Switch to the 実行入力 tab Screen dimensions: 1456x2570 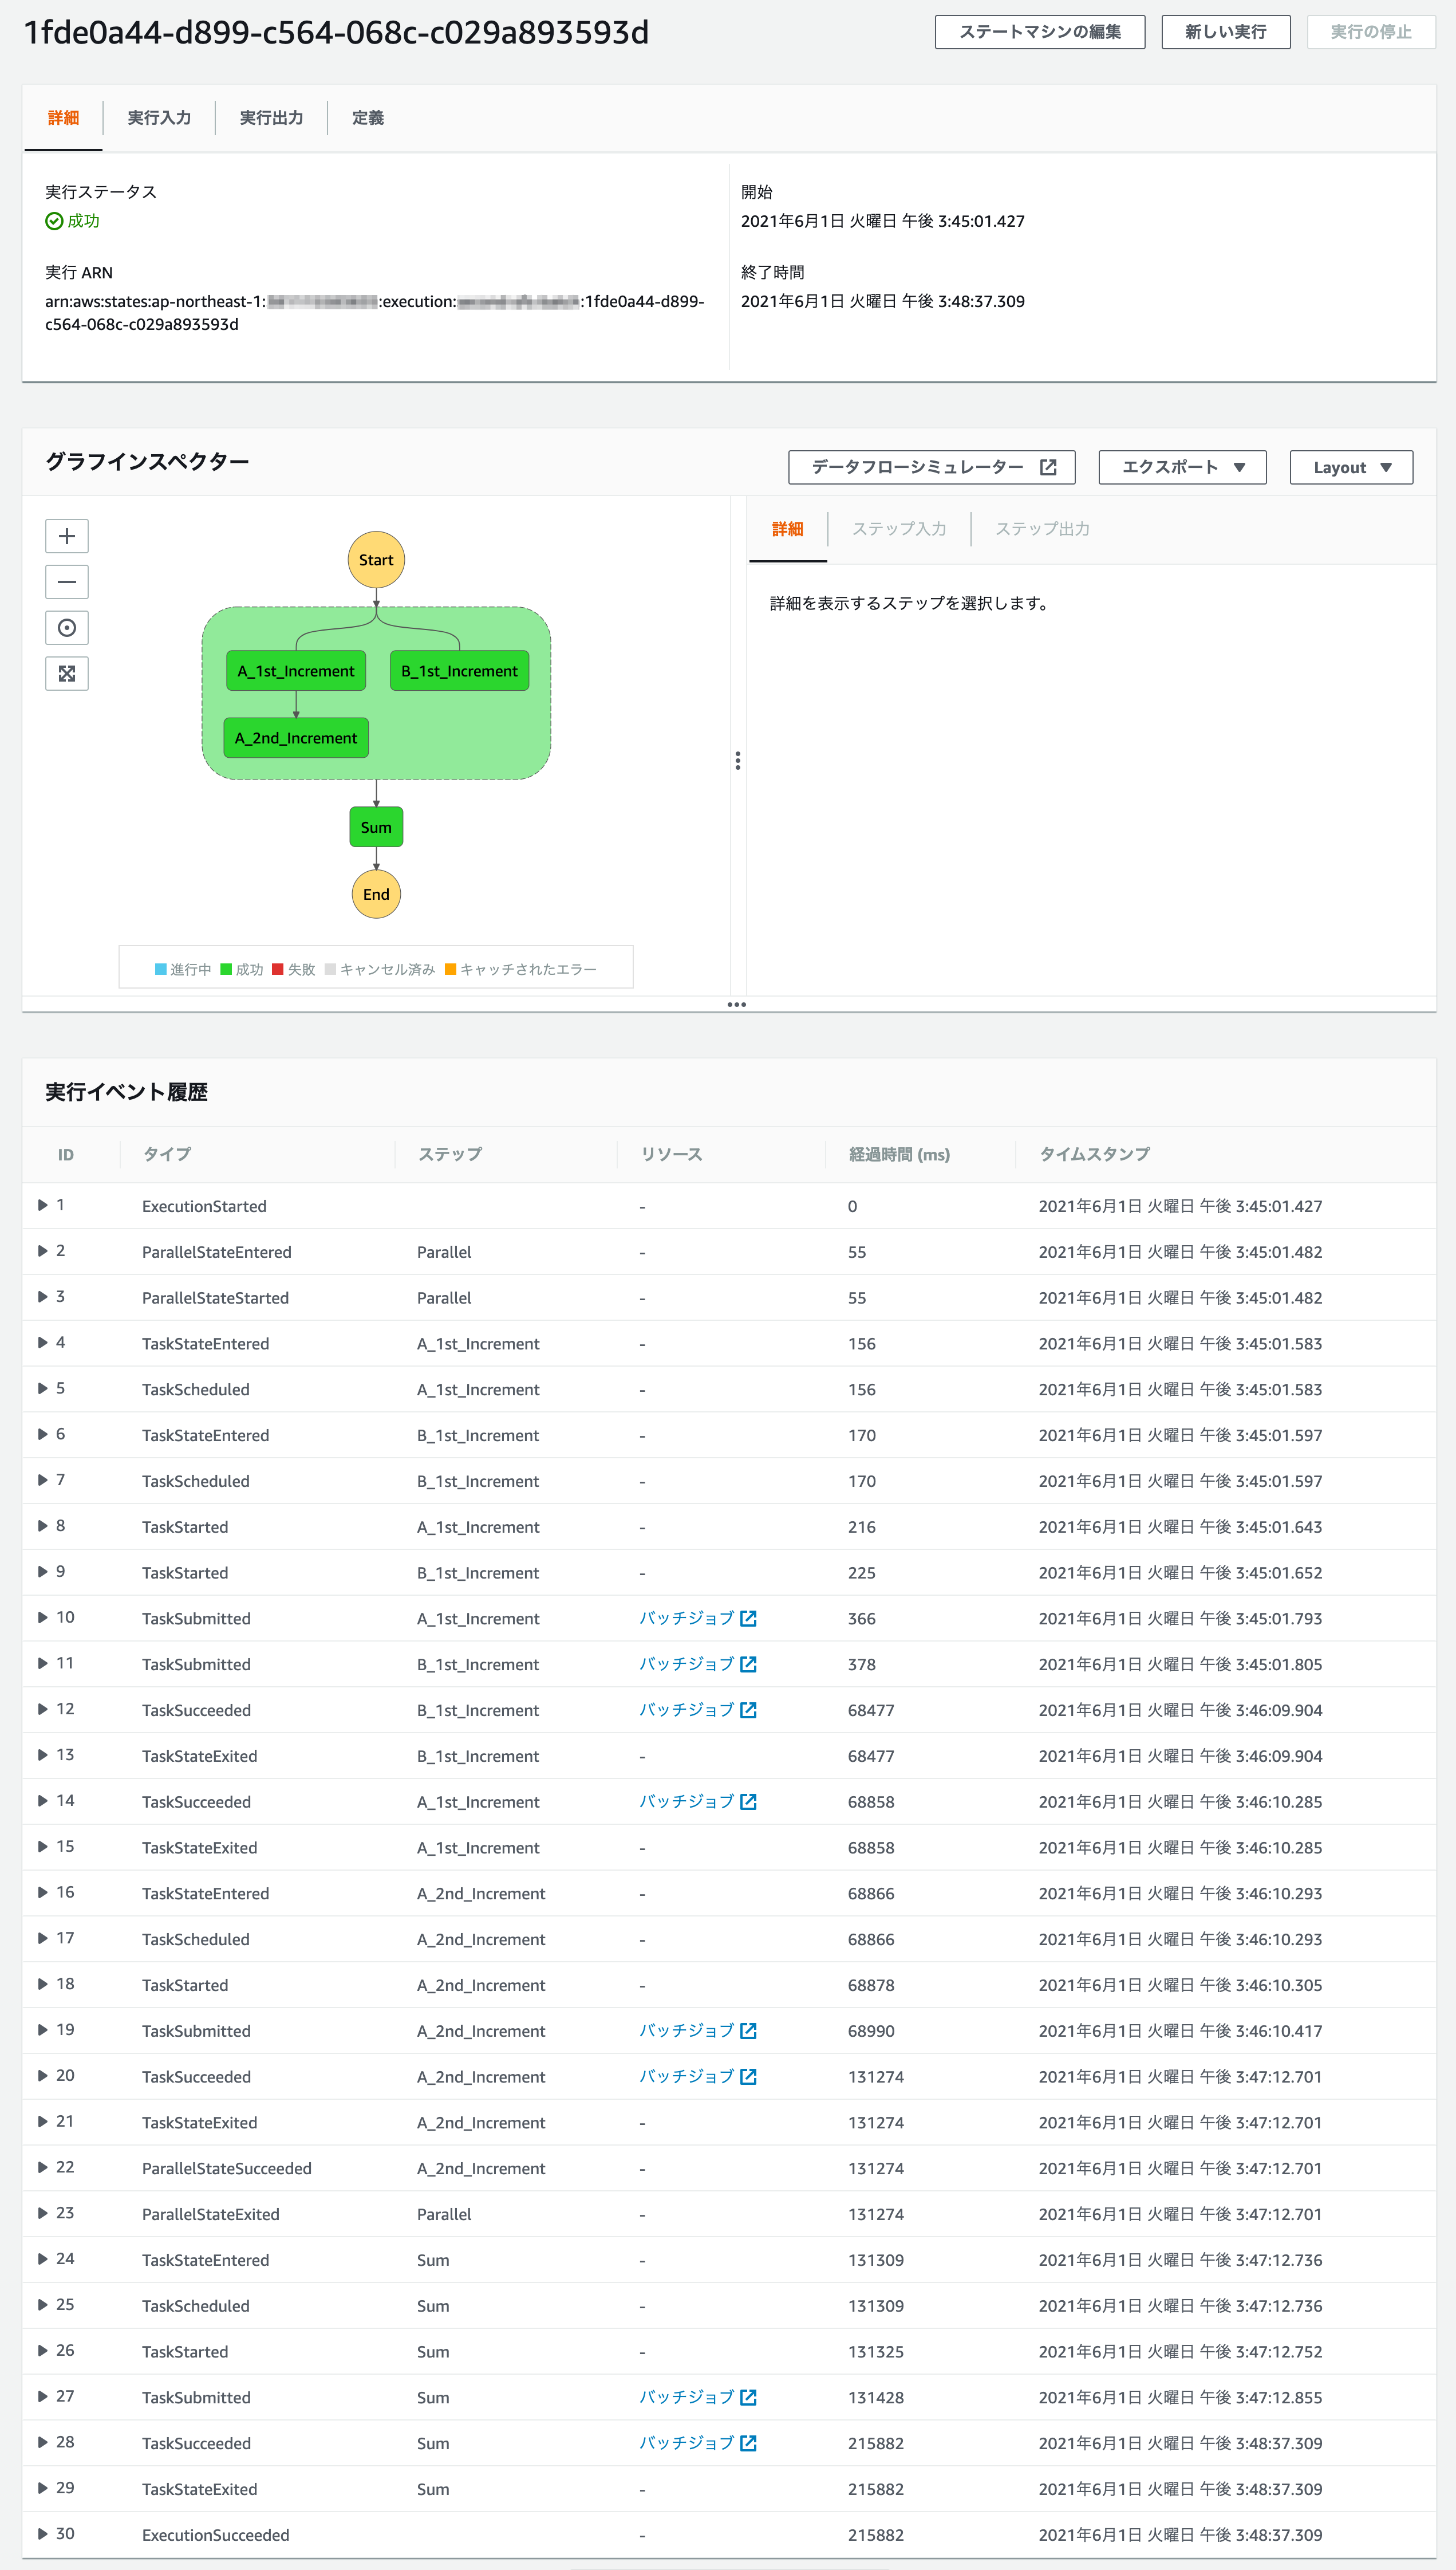click(159, 118)
